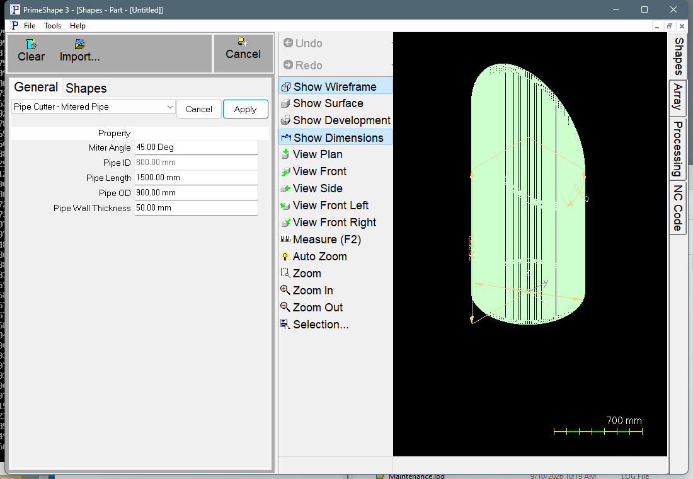Toggle Show Development view
This screenshot has height=479, width=693.
335,120
